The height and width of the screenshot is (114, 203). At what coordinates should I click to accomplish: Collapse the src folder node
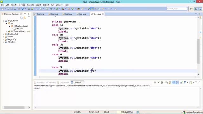click(6, 23)
